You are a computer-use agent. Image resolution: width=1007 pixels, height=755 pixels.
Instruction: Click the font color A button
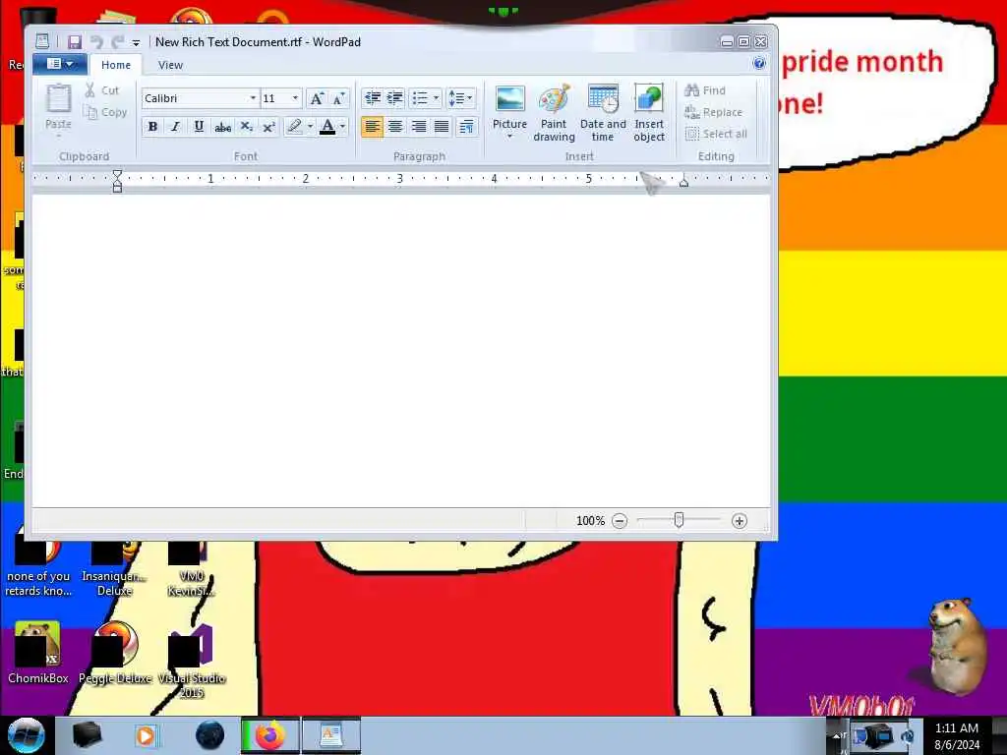click(x=327, y=127)
